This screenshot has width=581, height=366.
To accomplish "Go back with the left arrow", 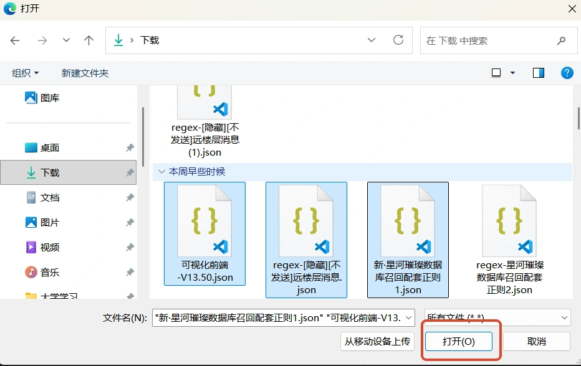I will [15, 40].
